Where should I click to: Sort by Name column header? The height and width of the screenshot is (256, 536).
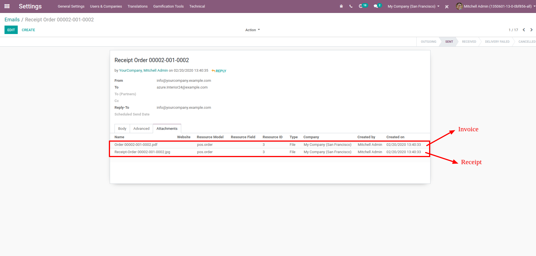[119, 137]
